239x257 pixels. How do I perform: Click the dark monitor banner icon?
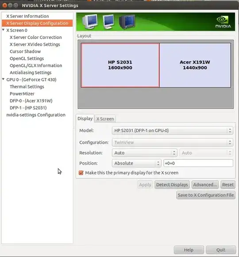click(127, 22)
